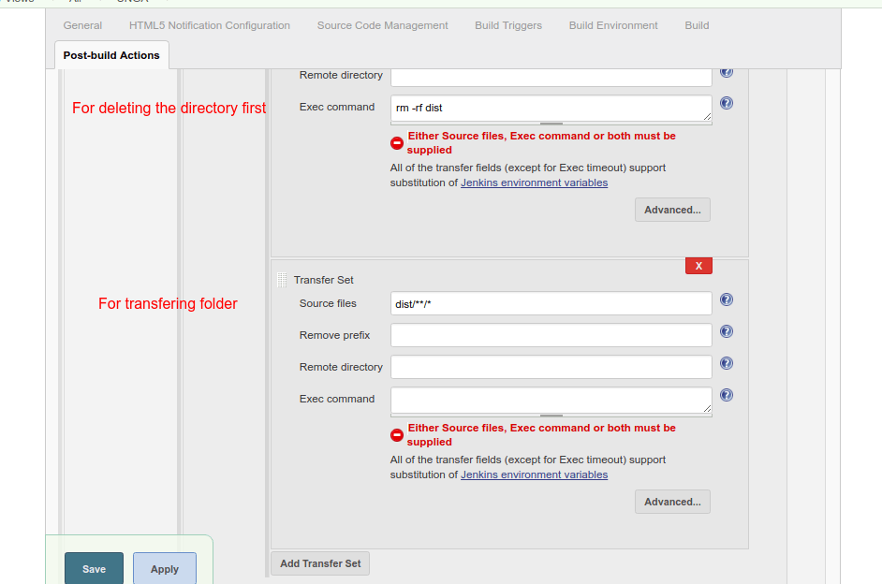Save the job configuration

pos(94,569)
